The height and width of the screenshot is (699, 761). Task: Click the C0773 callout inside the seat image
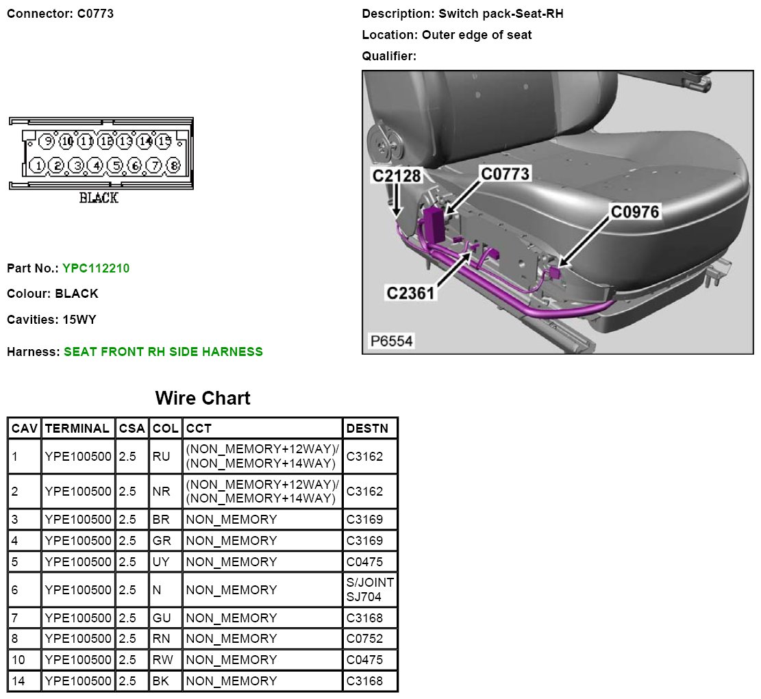[x=506, y=175]
